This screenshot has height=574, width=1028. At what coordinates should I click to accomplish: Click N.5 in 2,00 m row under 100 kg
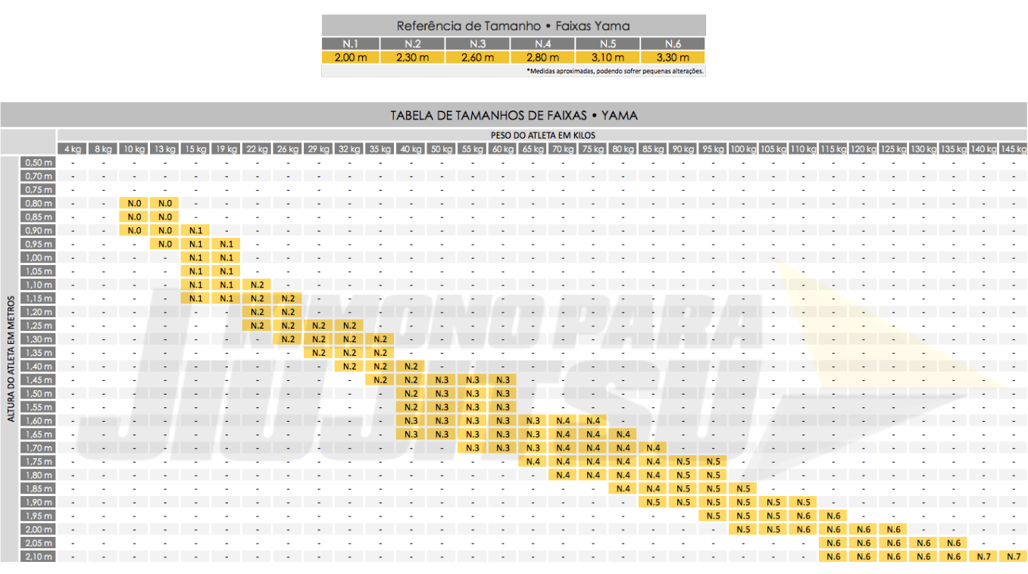coord(743,530)
